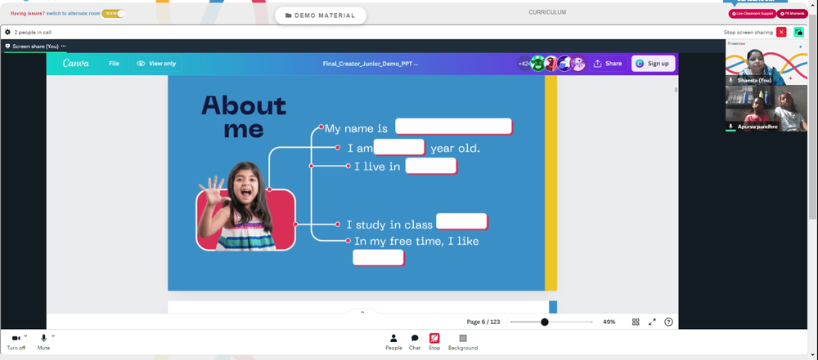
Task: Click the blue wave collaborator avatar
Action: (565, 64)
